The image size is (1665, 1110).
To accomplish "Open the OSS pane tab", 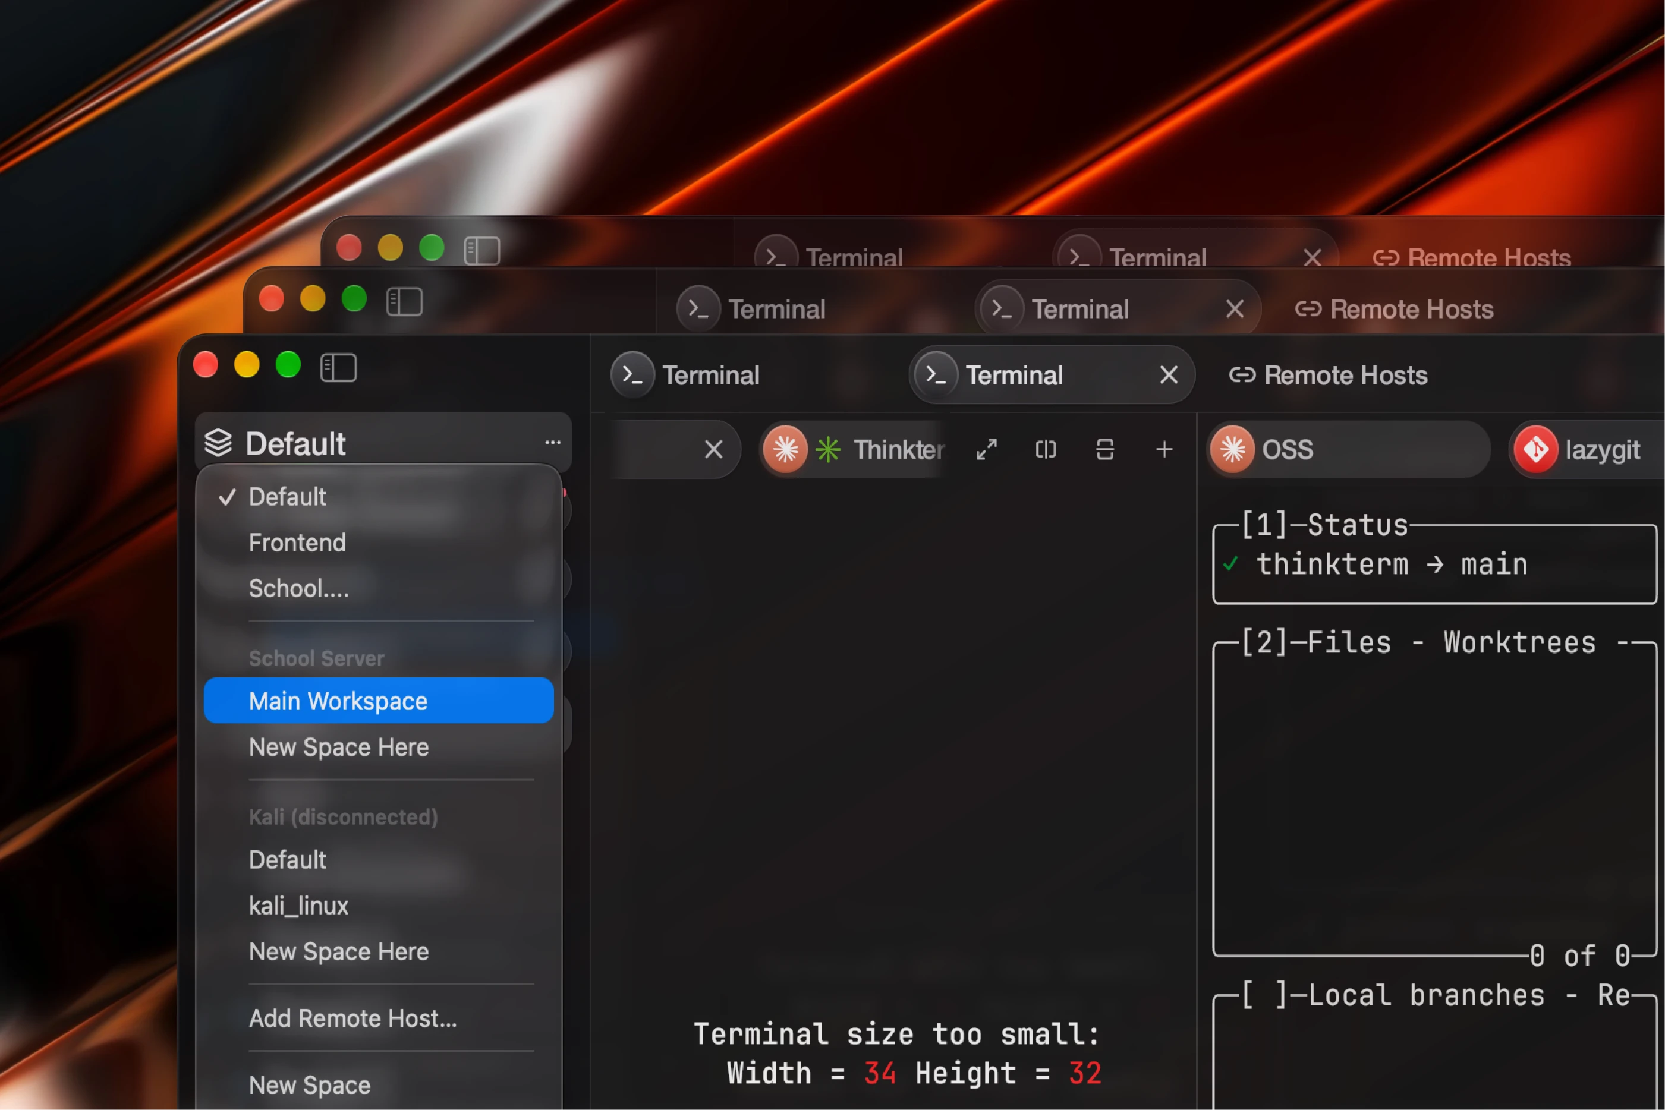I will coord(1348,449).
